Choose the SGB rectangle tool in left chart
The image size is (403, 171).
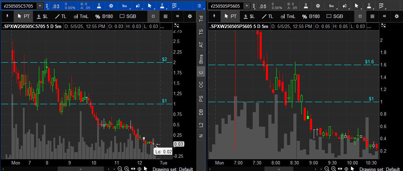click(x=128, y=16)
